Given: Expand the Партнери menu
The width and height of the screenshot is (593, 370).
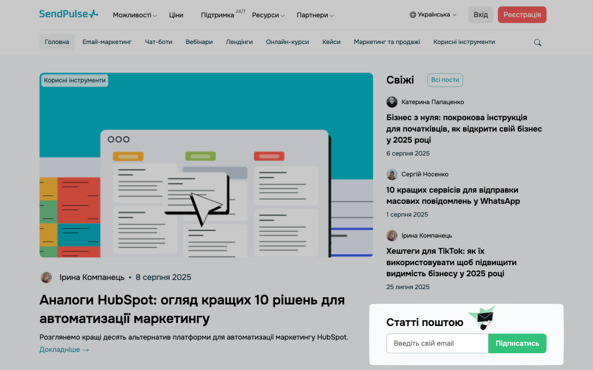Looking at the screenshot, I should (x=315, y=15).
